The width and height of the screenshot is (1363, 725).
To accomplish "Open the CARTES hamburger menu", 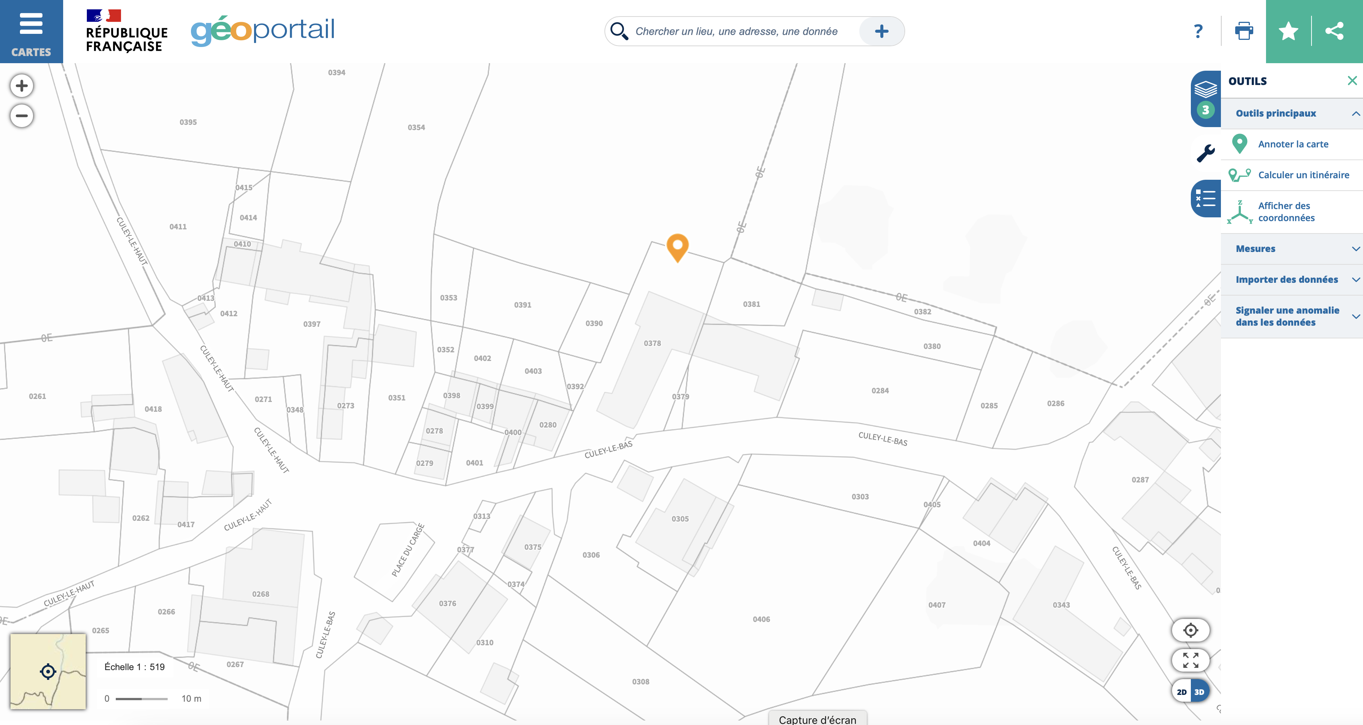I will click(31, 32).
